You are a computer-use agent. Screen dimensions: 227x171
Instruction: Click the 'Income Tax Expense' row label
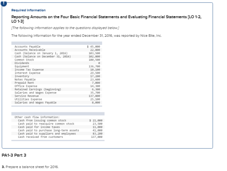[29, 70]
